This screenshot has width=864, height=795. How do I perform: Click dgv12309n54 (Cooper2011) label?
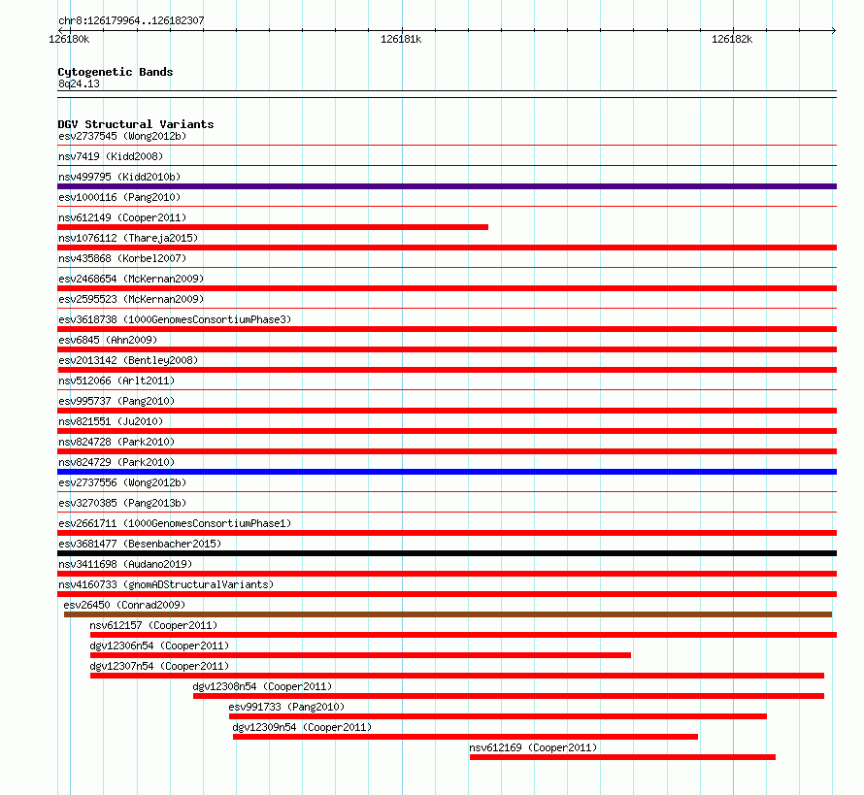[x=302, y=727]
